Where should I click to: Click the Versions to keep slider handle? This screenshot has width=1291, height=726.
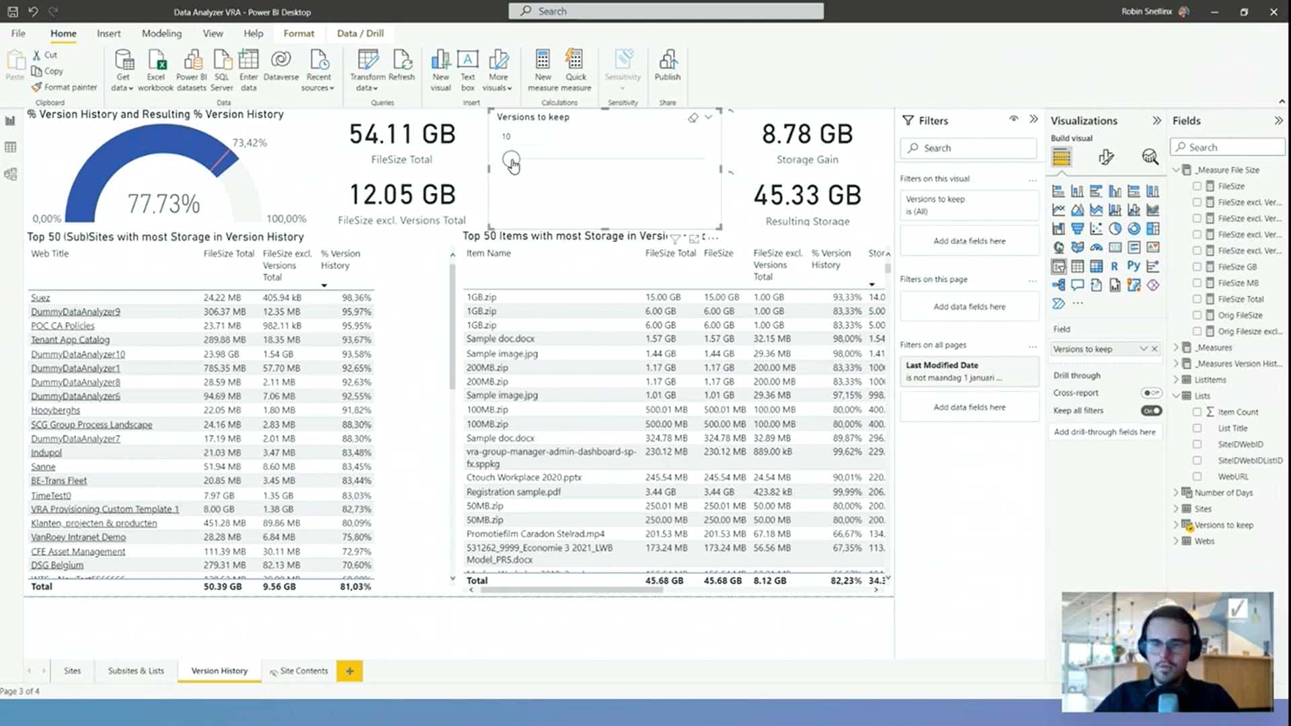pos(511,159)
